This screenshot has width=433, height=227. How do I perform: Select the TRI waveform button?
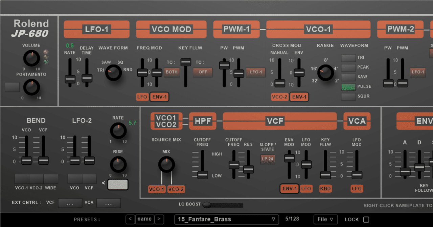tap(348, 58)
